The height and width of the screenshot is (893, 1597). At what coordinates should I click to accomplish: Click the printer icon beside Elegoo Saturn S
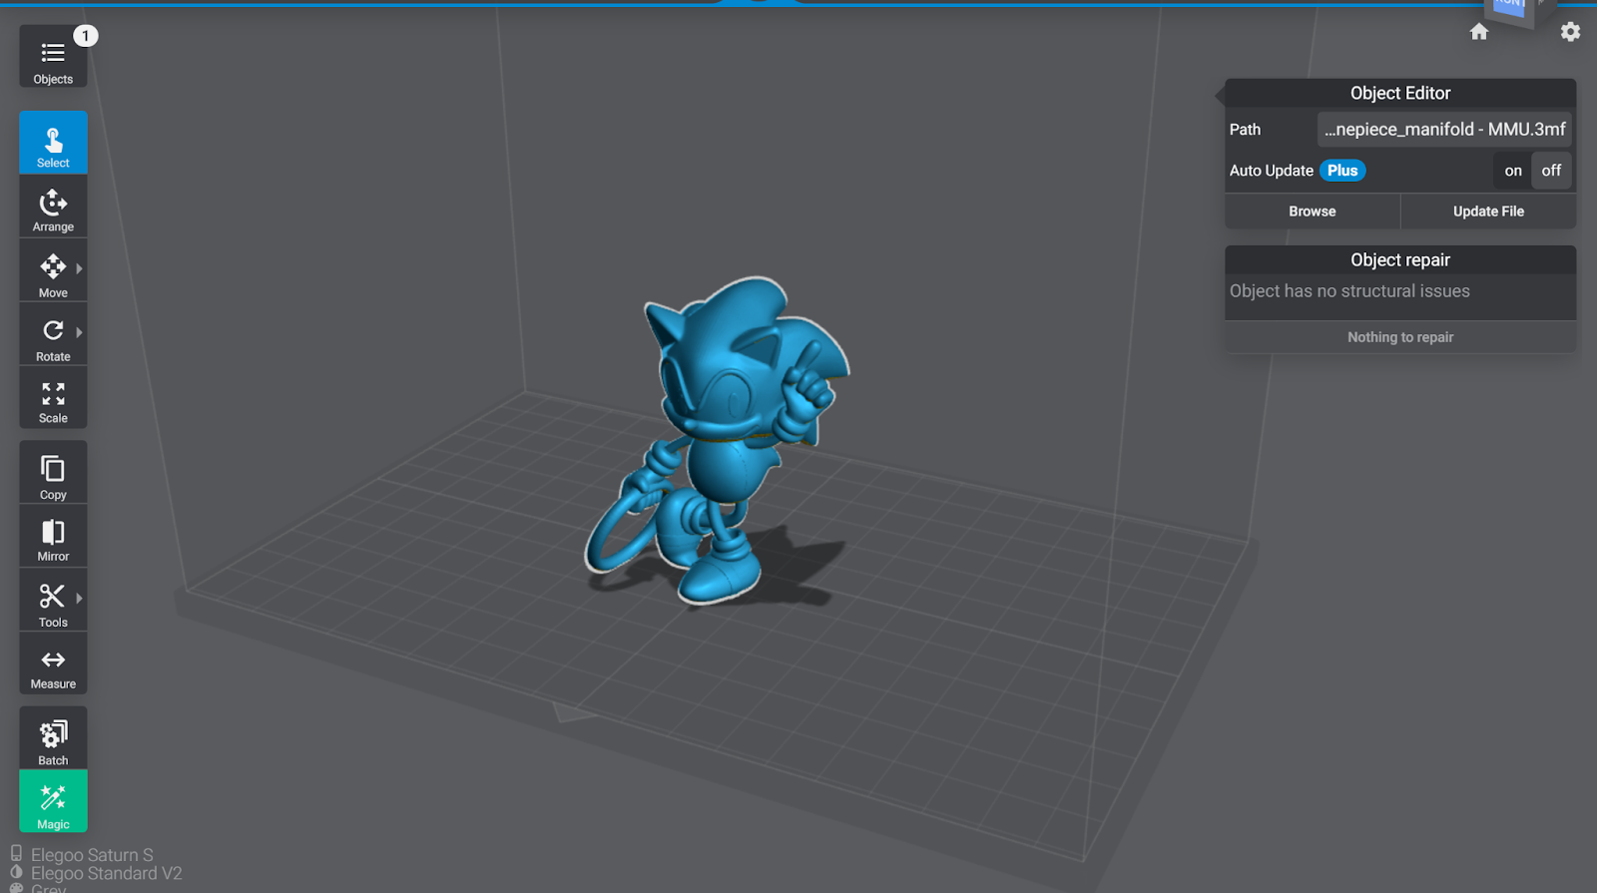tap(16, 853)
